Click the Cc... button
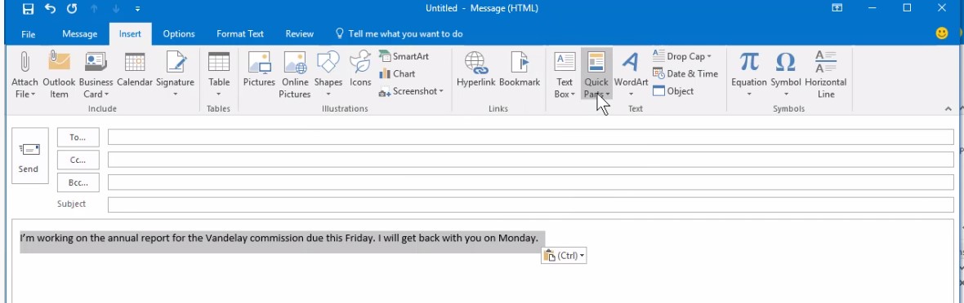This screenshot has height=303, width=964. click(x=78, y=160)
